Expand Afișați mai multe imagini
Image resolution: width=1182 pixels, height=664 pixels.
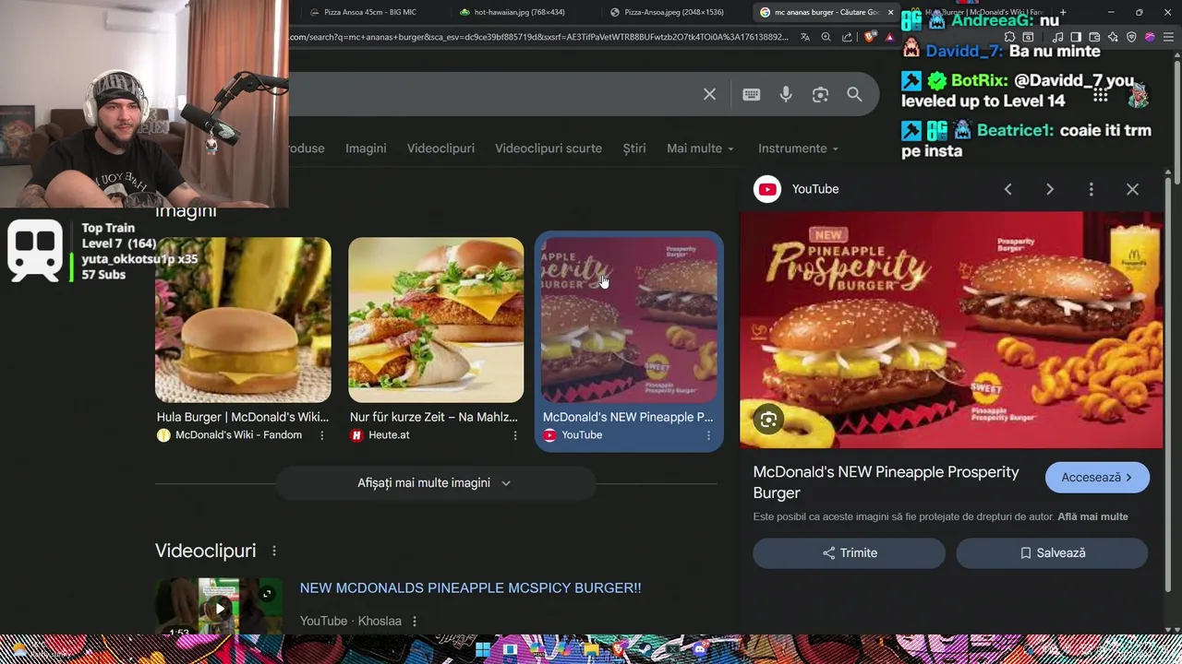click(x=435, y=483)
